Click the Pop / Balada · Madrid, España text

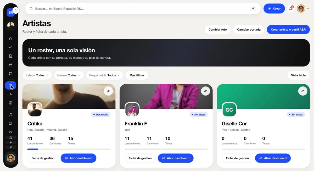point(47,130)
